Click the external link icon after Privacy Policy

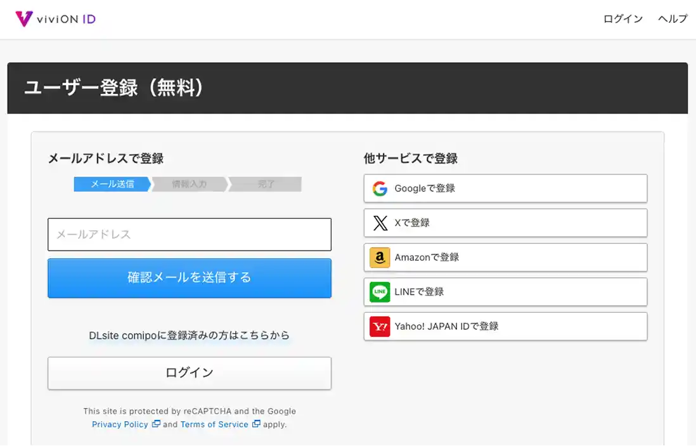pos(156,424)
